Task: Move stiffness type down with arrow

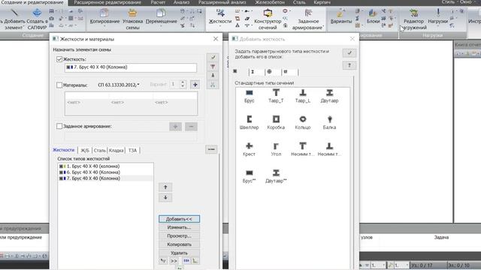Action: [165, 197]
